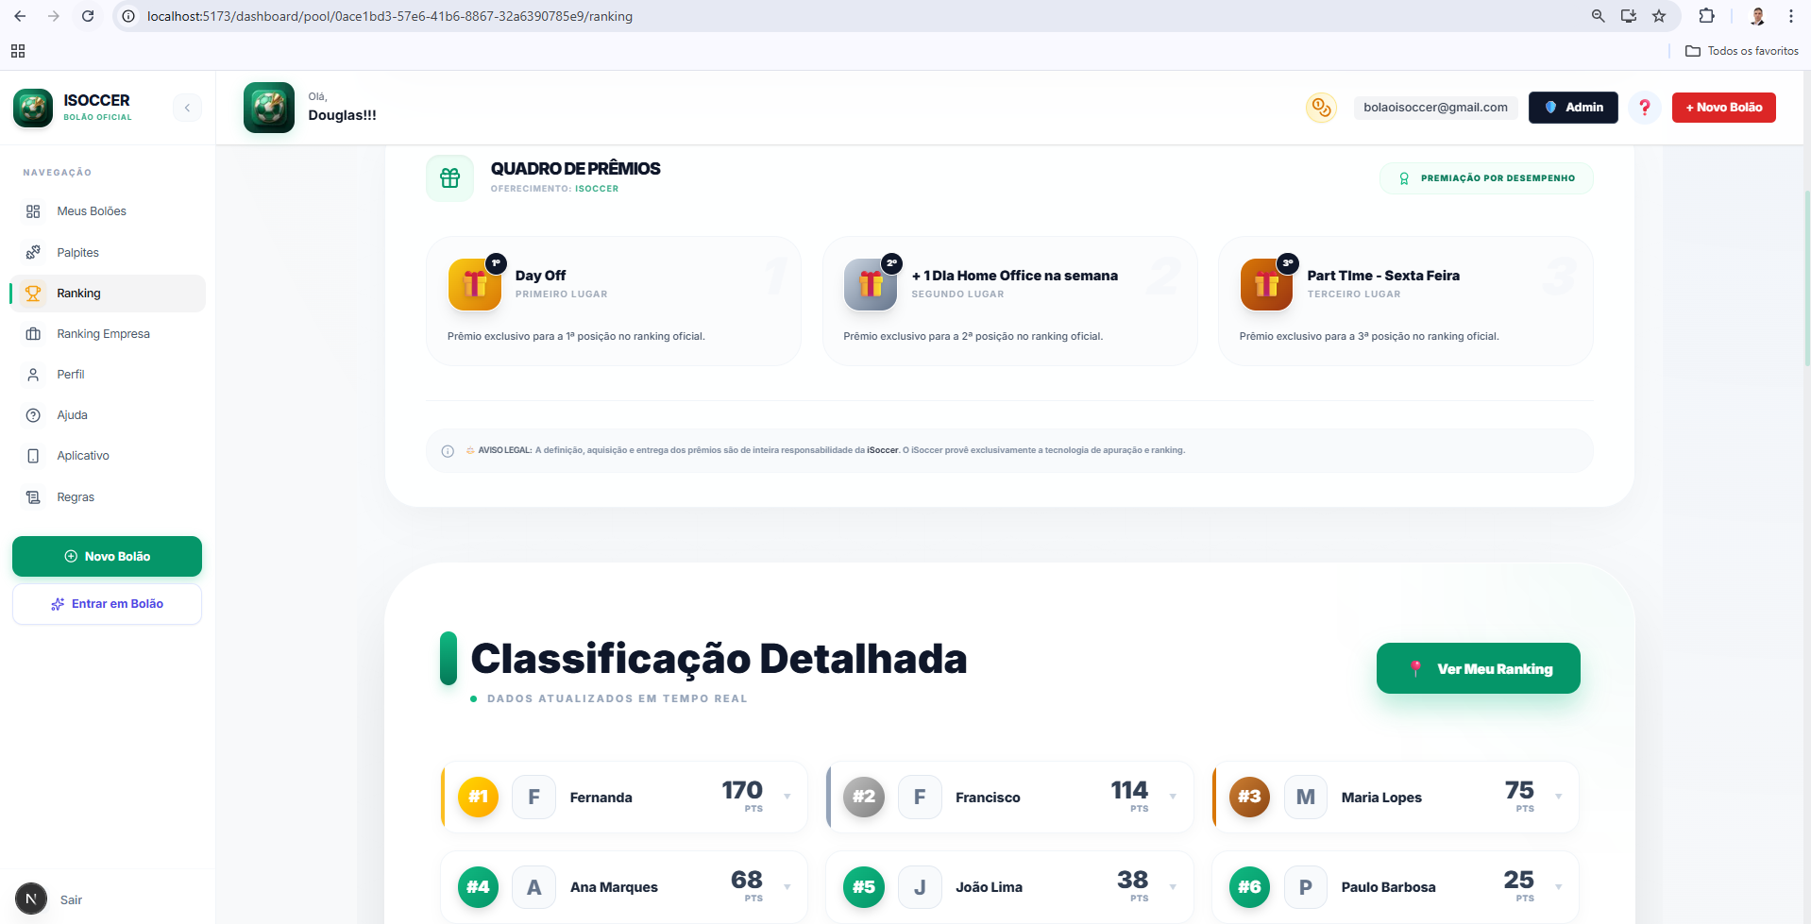Click the Entrar em Bolão button
This screenshot has height=924, width=1811.
click(108, 604)
